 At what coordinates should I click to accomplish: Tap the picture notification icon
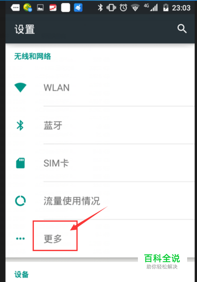(40, 8)
